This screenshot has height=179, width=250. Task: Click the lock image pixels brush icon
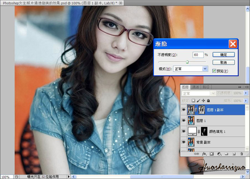[x=198, y=100]
